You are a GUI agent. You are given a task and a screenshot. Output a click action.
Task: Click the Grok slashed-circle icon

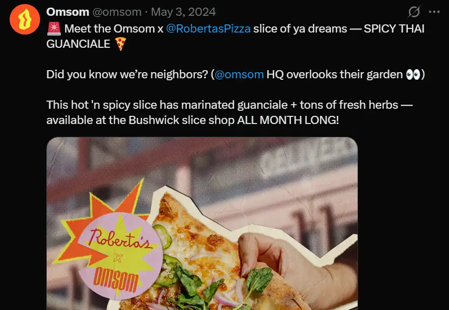414,12
